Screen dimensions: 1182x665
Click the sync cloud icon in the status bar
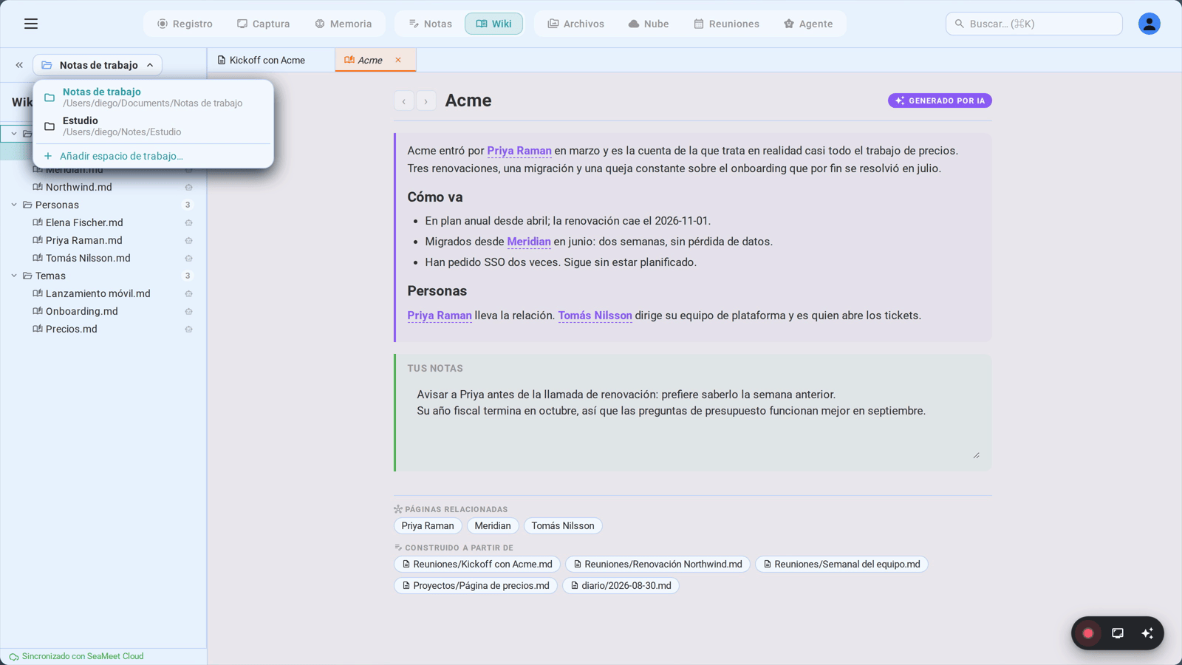click(14, 657)
